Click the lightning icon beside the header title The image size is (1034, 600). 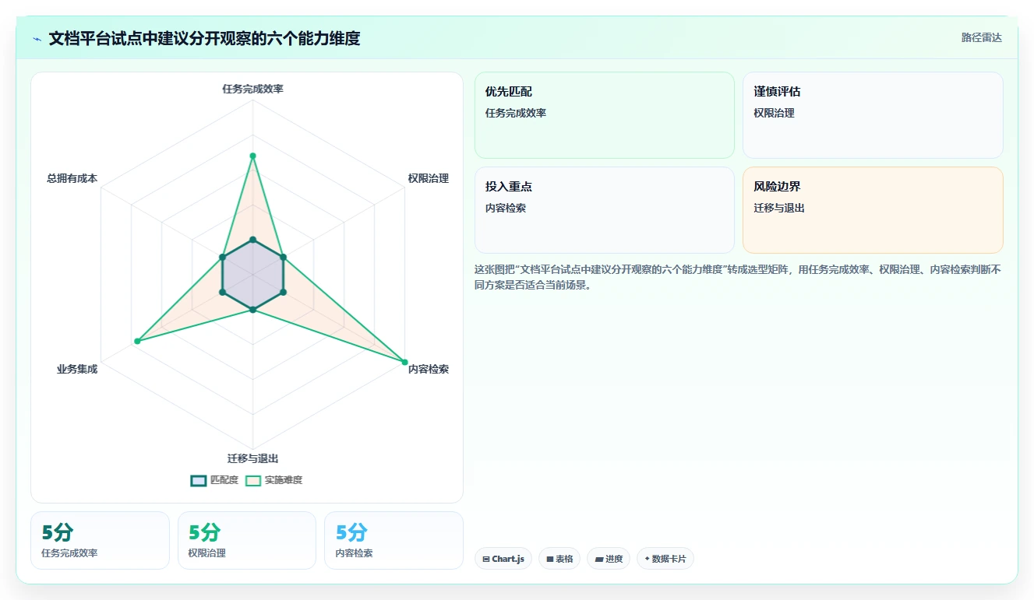37,39
